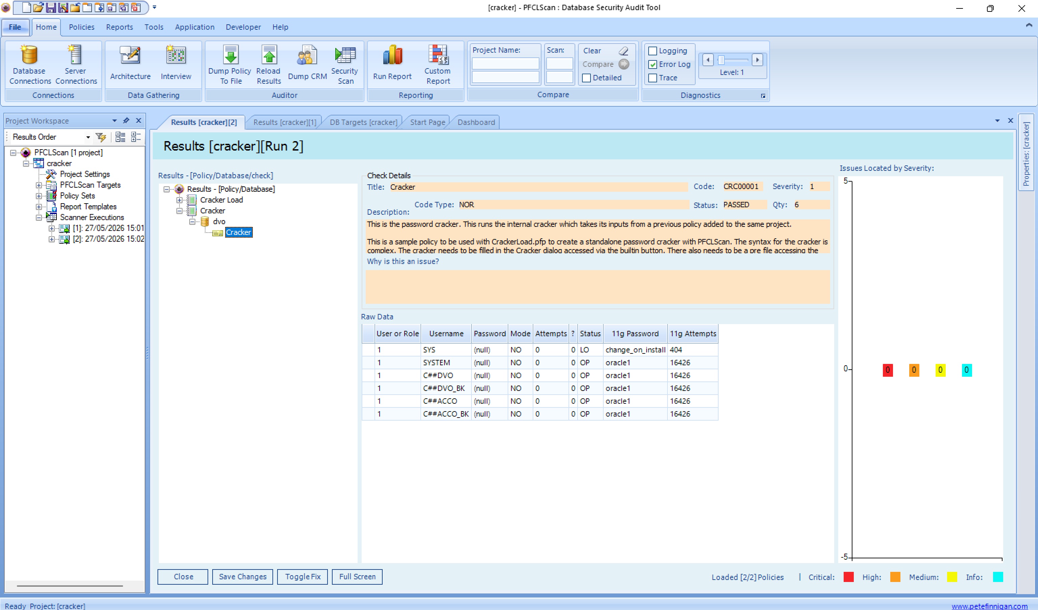Open the Results Order dropdown

pos(88,137)
